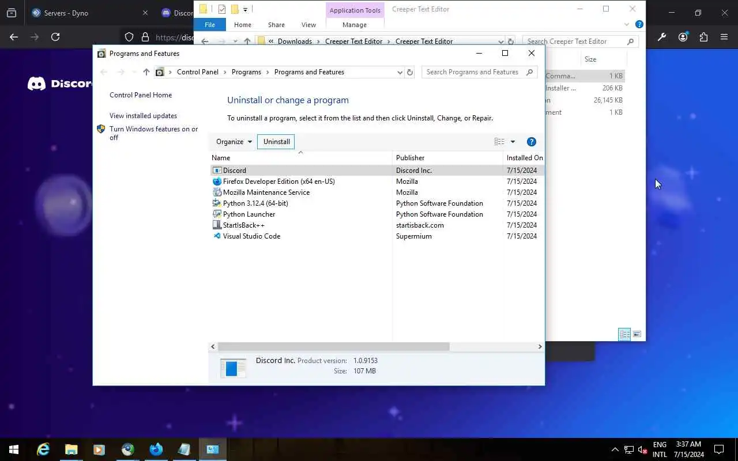Screen dimensions: 738x461
Task: Click the StartIsBack++ row icon
Action: point(217,225)
